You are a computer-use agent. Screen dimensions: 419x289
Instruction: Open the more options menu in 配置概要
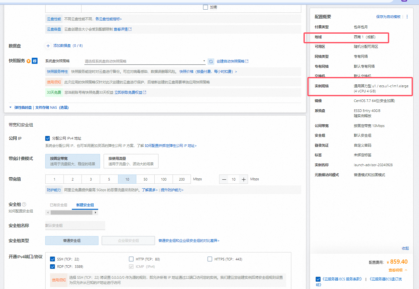coord(407,17)
